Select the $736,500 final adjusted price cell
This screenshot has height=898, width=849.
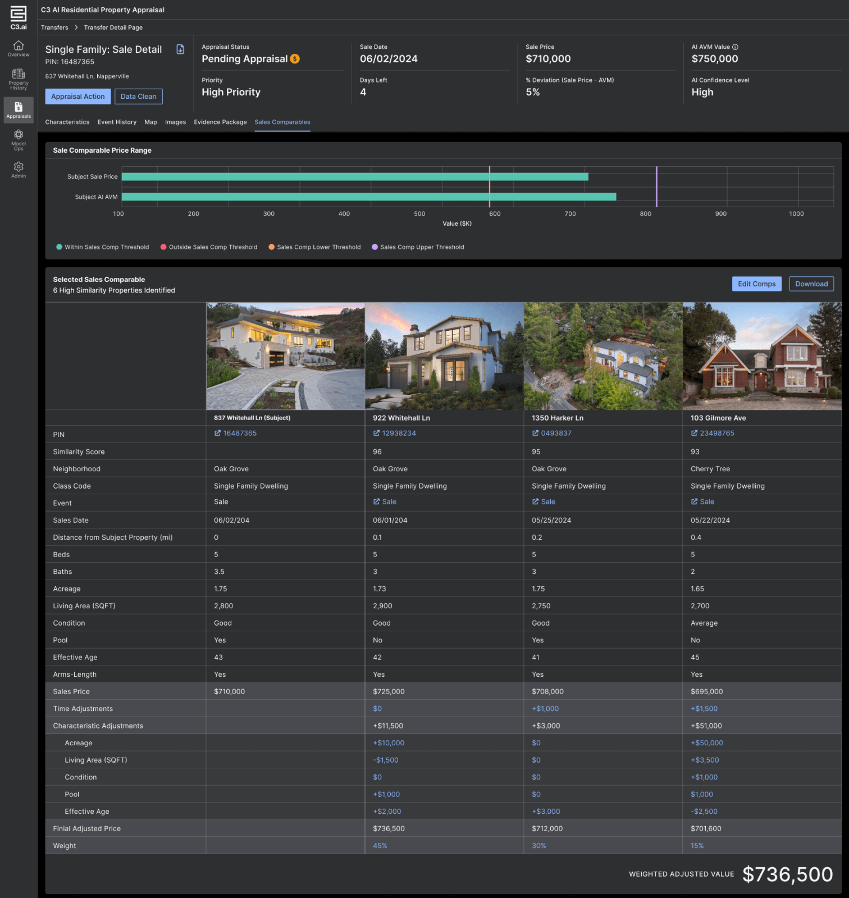444,829
